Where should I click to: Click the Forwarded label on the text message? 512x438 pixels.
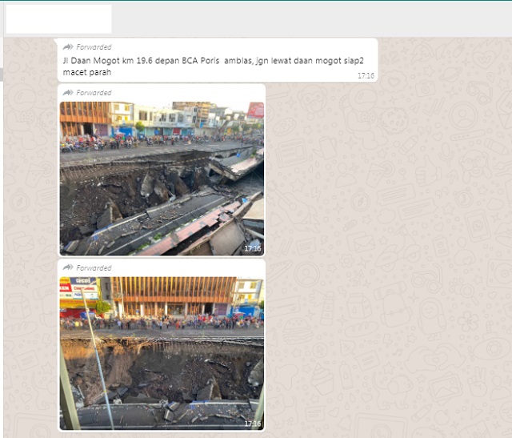pyautogui.click(x=94, y=47)
